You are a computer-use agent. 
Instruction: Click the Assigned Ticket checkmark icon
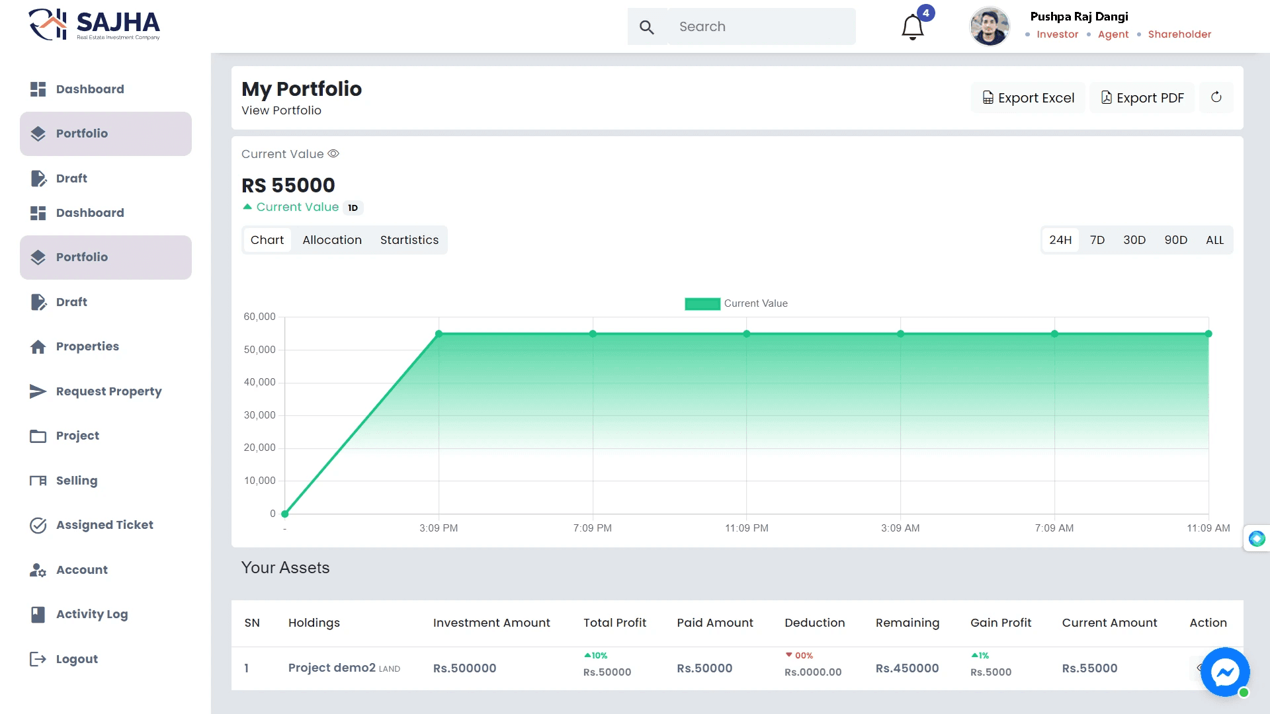(38, 525)
